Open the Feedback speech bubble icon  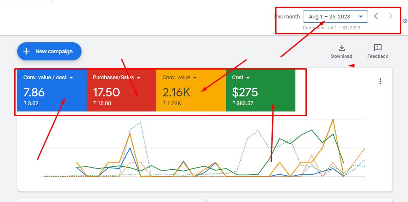point(377,48)
